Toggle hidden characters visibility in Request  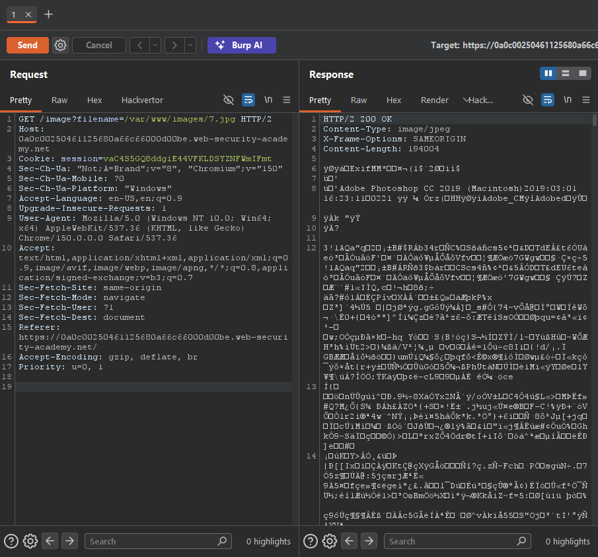(229, 100)
